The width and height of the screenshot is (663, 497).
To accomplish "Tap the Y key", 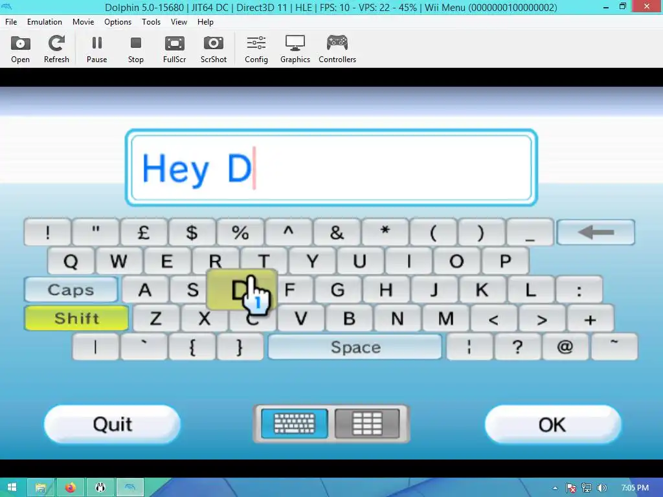I will point(313,261).
